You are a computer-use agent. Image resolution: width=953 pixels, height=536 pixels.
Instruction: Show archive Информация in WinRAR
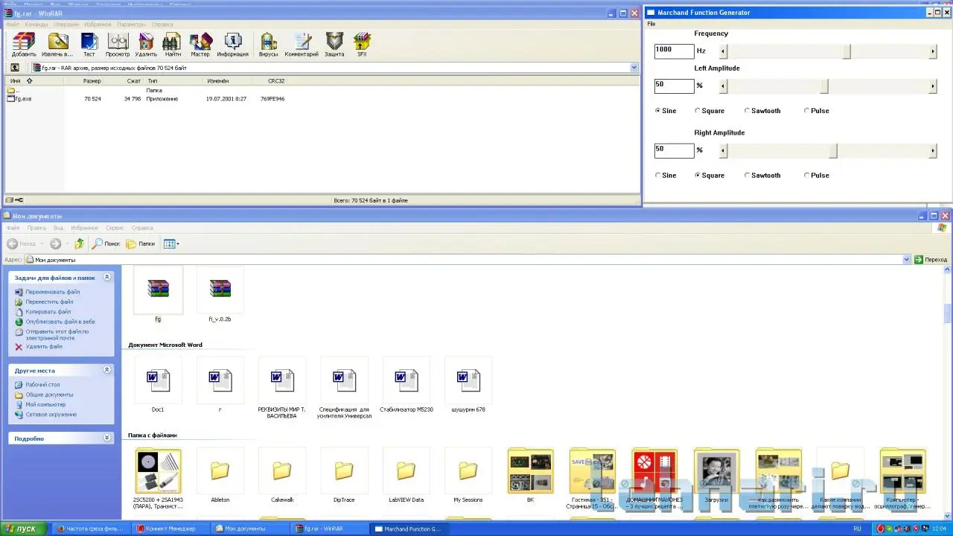[x=233, y=45]
